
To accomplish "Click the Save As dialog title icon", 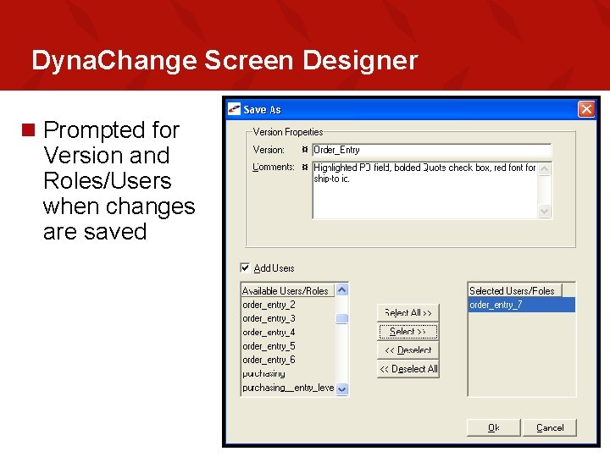I will click(x=234, y=109).
